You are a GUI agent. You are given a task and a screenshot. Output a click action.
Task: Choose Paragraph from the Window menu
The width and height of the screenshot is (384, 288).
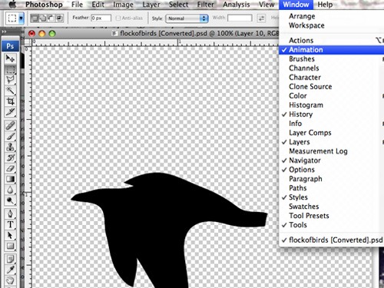pos(332,179)
